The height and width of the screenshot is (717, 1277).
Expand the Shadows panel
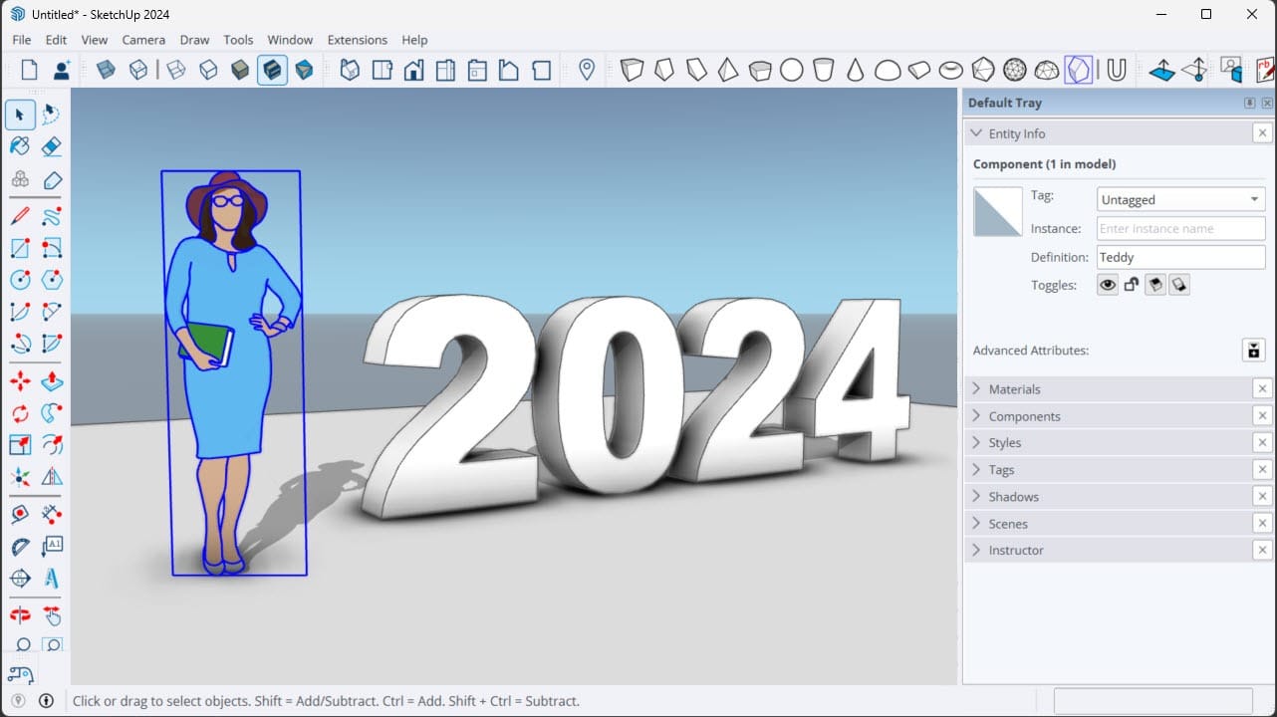pos(1016,496)
